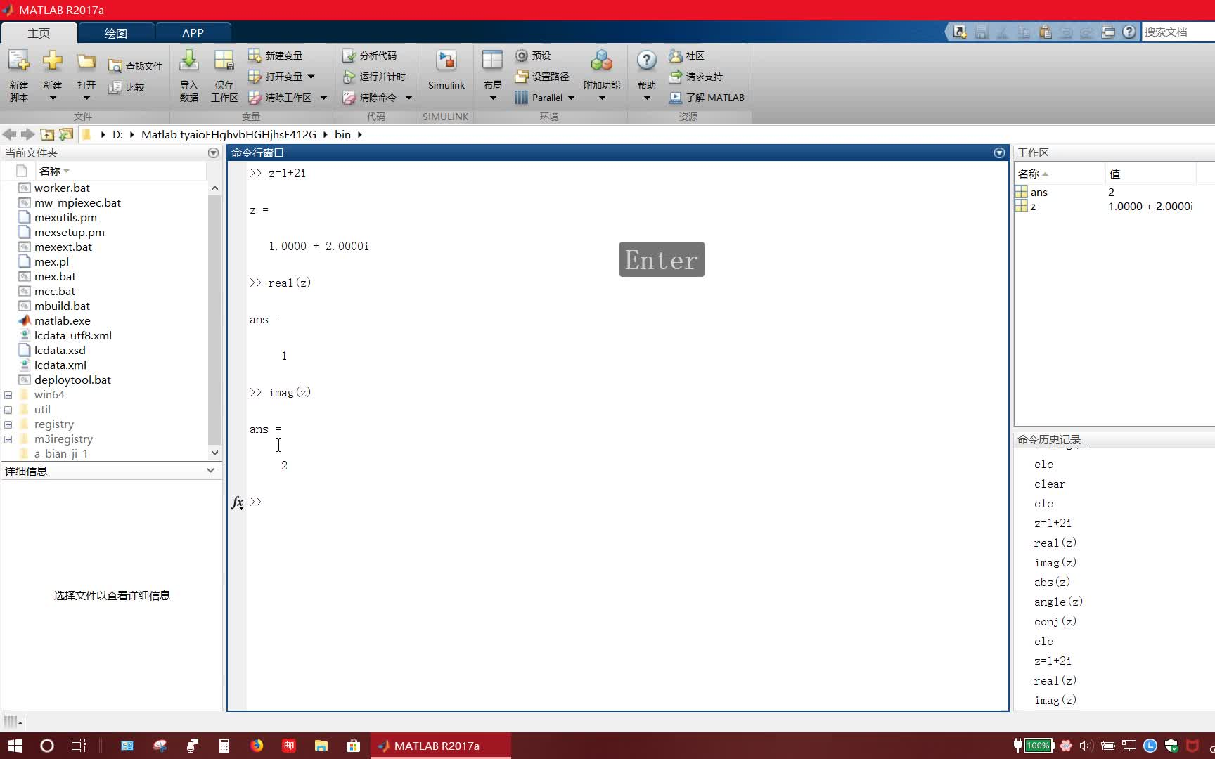Image resolution: width=1215 pixels, height=759 pixels.
Task: Click conj(z) in command history
Action: (x=1055, y=621)
